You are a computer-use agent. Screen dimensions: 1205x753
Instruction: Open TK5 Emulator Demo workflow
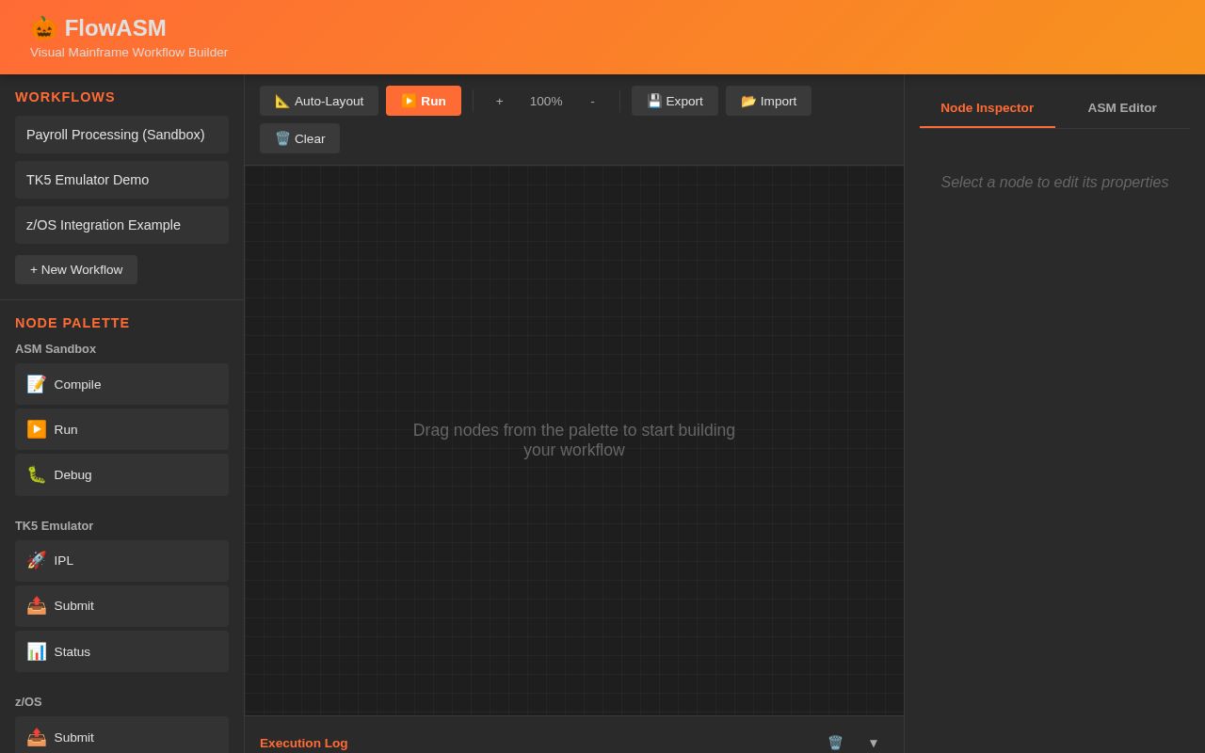[x=121, y=180]
